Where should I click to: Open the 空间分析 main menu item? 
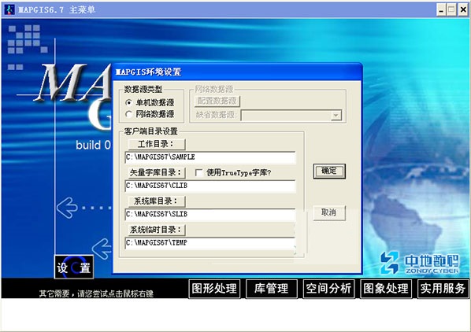point(328,289)
